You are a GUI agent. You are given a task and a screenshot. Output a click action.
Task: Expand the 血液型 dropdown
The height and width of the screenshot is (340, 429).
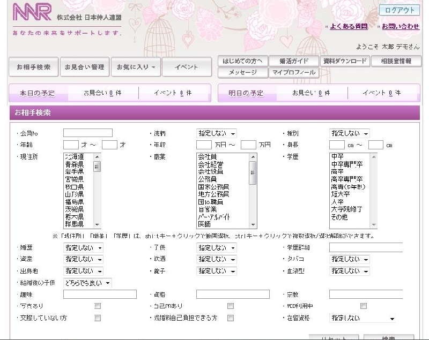coord(349,271)
